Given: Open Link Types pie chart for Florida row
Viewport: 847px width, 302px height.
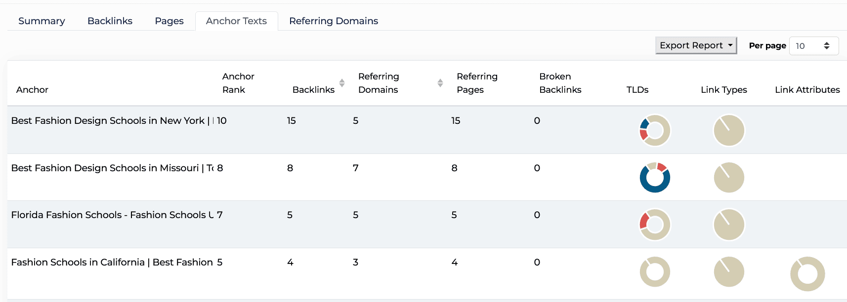Looking at the screenshot, I should coord(729,225).
